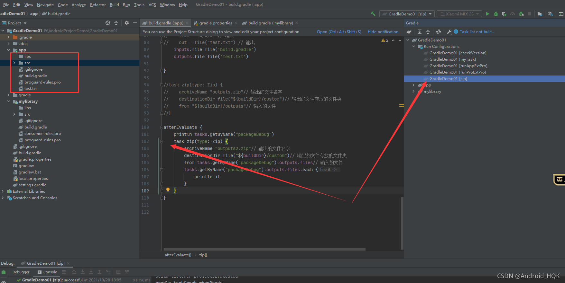Viewport: 565px width, 283px height.
Task: Collapse all in Project panel
Action: coord(116,23)
